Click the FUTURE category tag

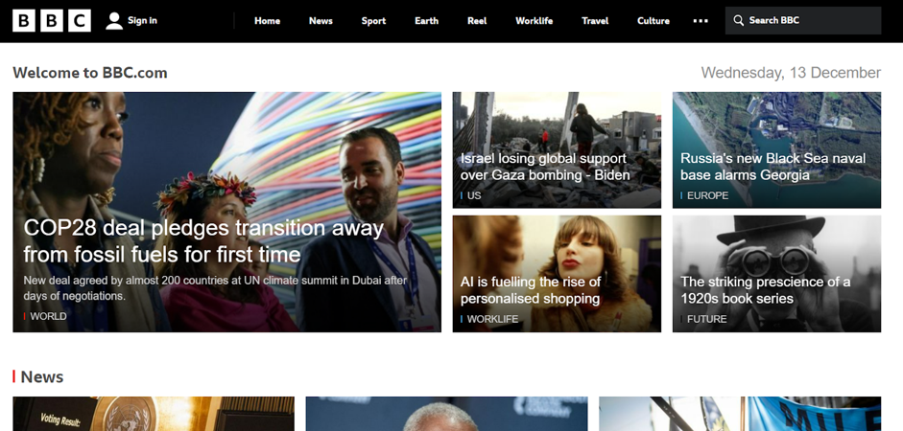tap(707, 319)
